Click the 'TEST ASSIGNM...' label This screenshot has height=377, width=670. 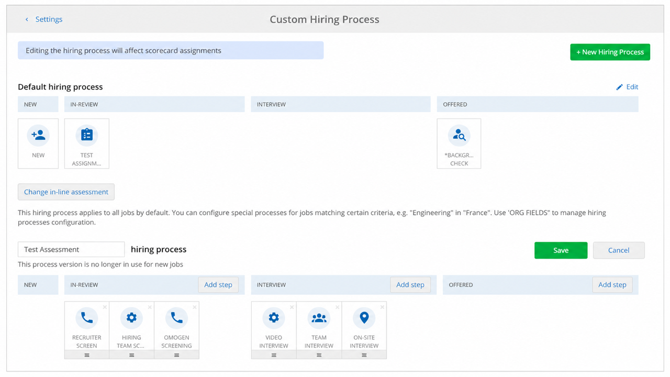coord(87,159)
